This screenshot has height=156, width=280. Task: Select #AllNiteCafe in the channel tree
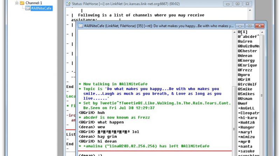(x=41, y=8)
